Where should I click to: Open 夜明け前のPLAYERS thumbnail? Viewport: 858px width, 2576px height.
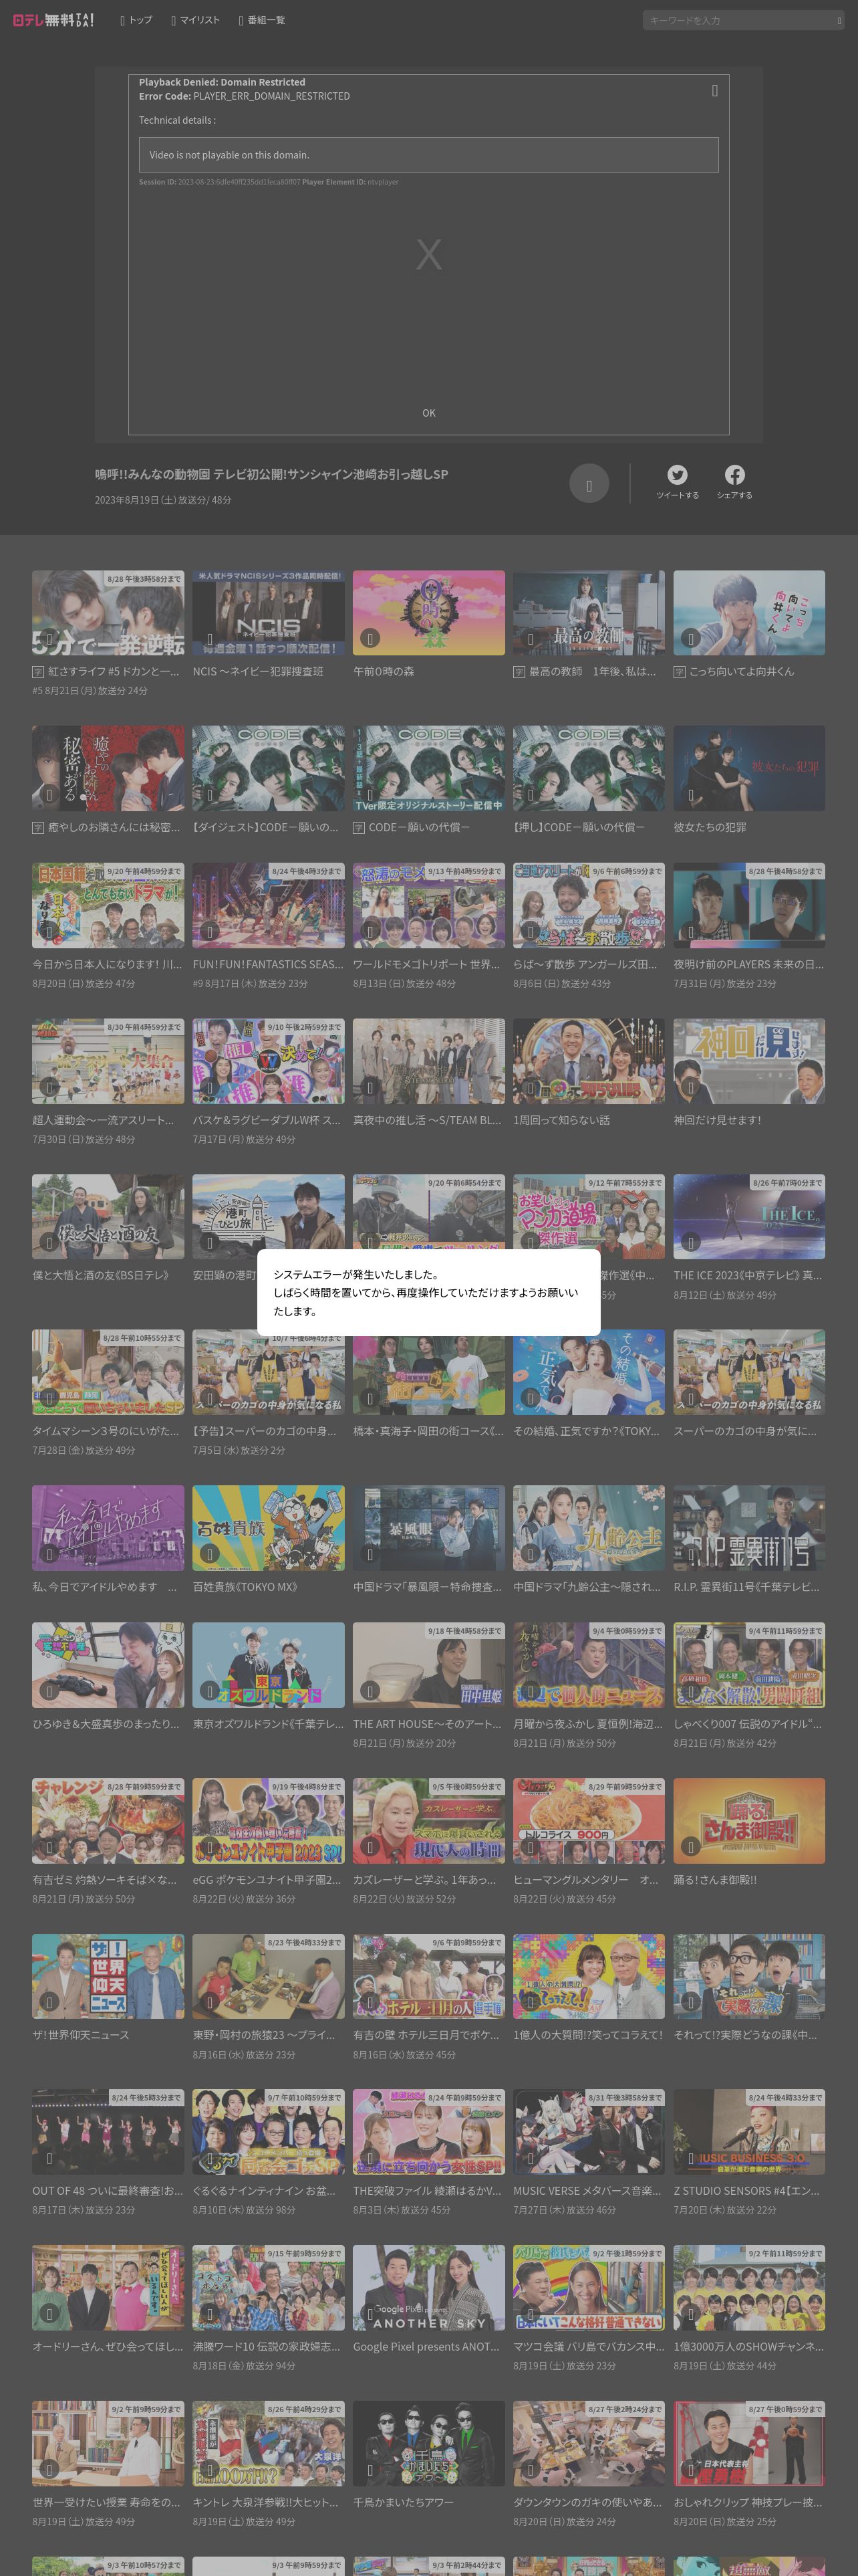coord(749,906)
